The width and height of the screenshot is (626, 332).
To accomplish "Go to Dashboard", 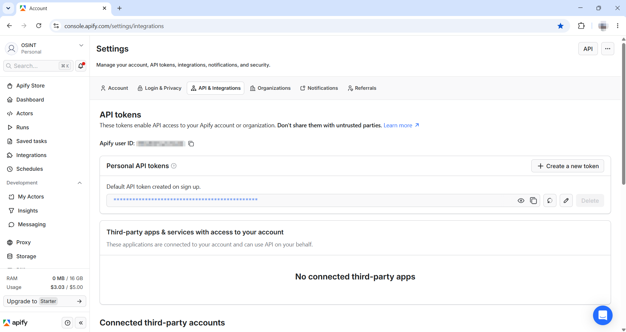I will [x=45, y=100].
